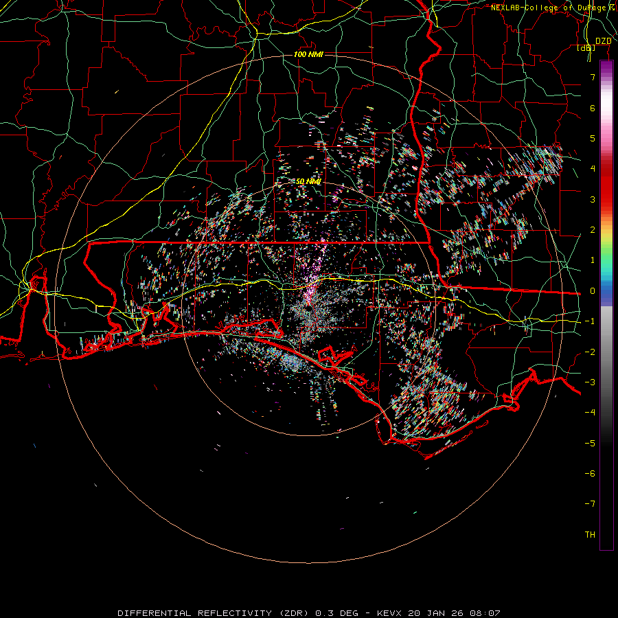Click the '0' value on color scale
The image size is (618, 618).
593,291
